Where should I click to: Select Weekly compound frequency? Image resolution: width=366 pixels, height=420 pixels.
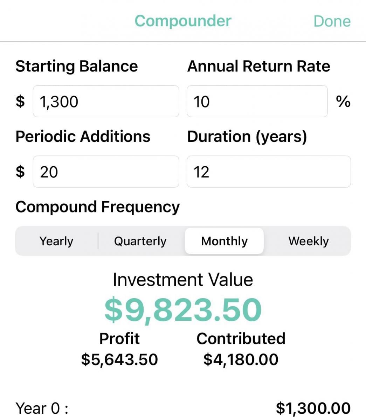point(309,241)
